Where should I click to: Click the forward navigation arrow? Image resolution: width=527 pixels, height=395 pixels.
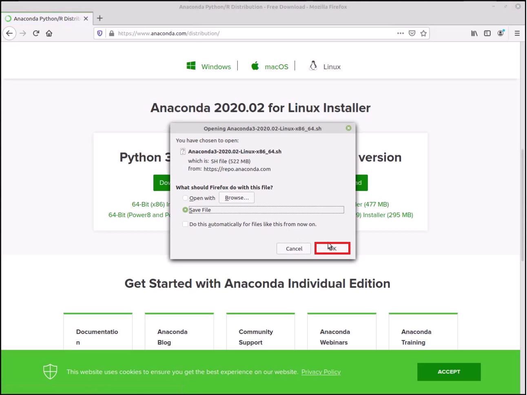[23, 33]
